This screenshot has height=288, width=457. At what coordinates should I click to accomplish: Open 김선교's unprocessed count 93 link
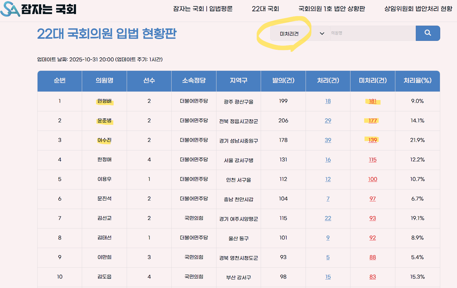tap(372, 218)
